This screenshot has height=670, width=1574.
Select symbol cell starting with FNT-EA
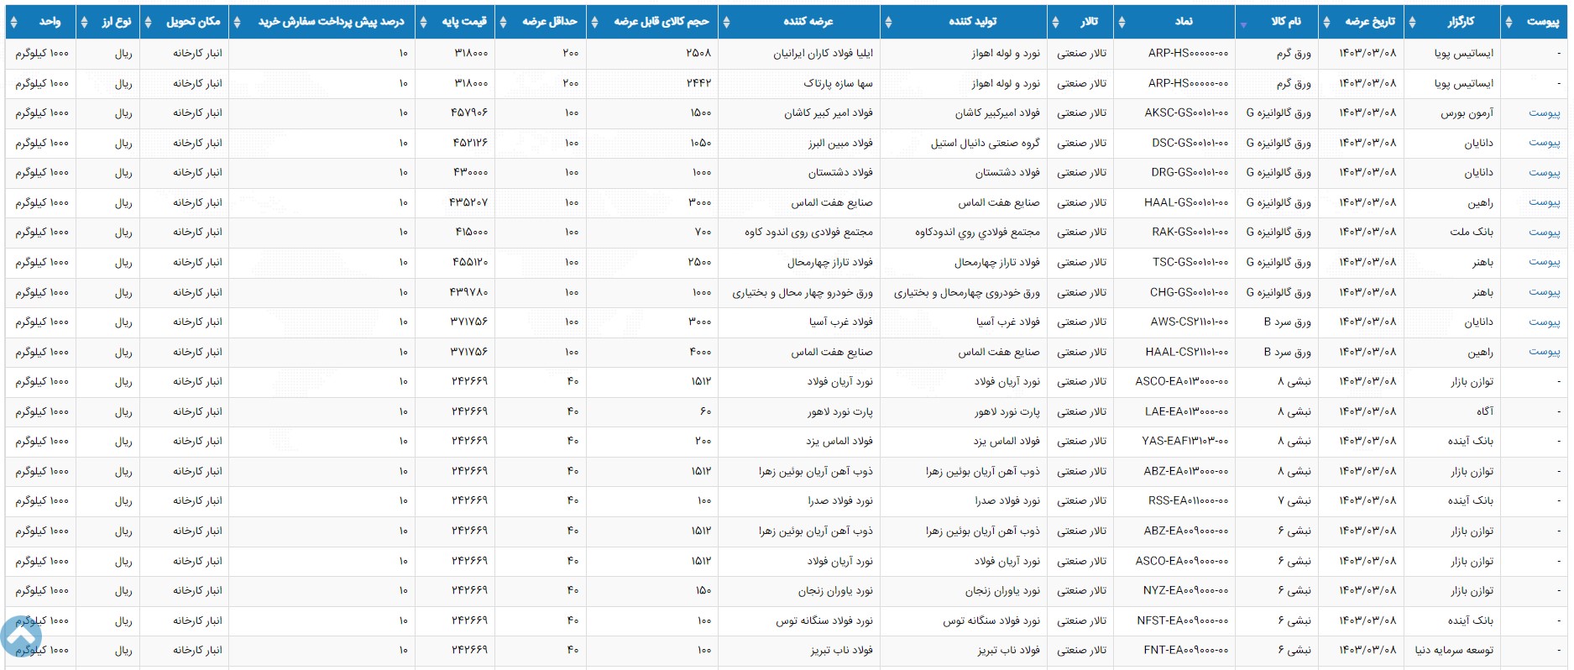pos(1174,650)
